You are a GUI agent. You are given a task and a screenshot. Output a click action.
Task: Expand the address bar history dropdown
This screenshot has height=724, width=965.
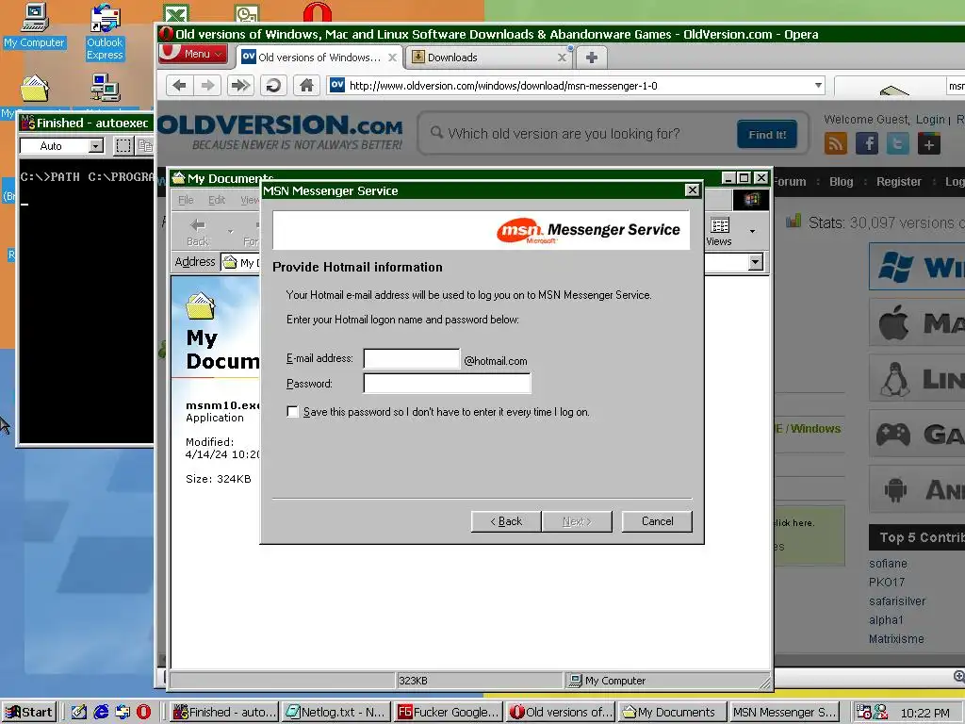point(818,86)
